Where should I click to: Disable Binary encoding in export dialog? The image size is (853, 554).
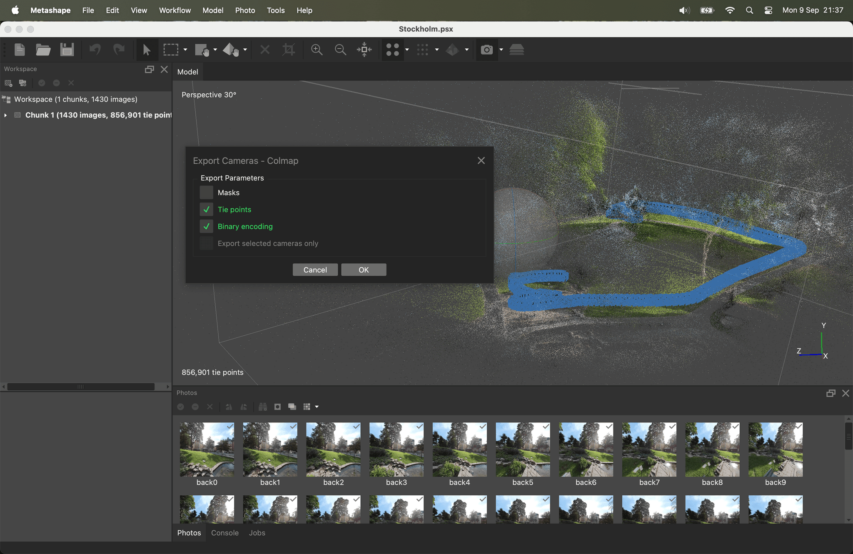pyautogui.click(x=206, y=226)
